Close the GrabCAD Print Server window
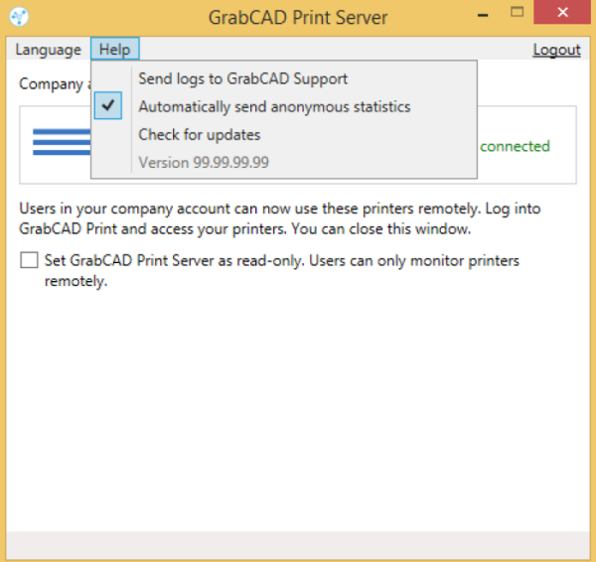The height and width of the screenshot is (562, 596). (x=562, y=12)
